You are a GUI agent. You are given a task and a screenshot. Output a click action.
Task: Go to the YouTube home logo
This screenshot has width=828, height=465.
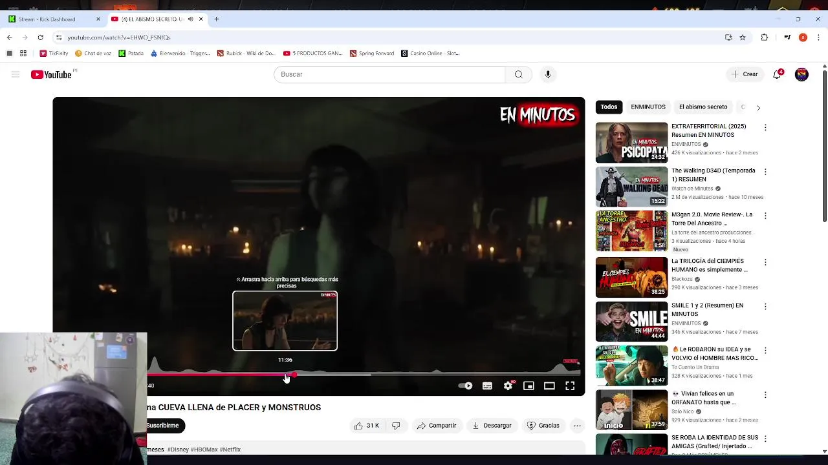pos(51,74)
